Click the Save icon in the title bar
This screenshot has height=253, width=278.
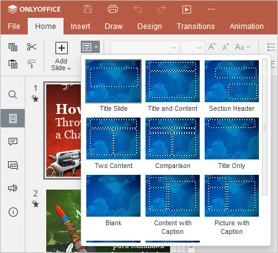point(88,9)
